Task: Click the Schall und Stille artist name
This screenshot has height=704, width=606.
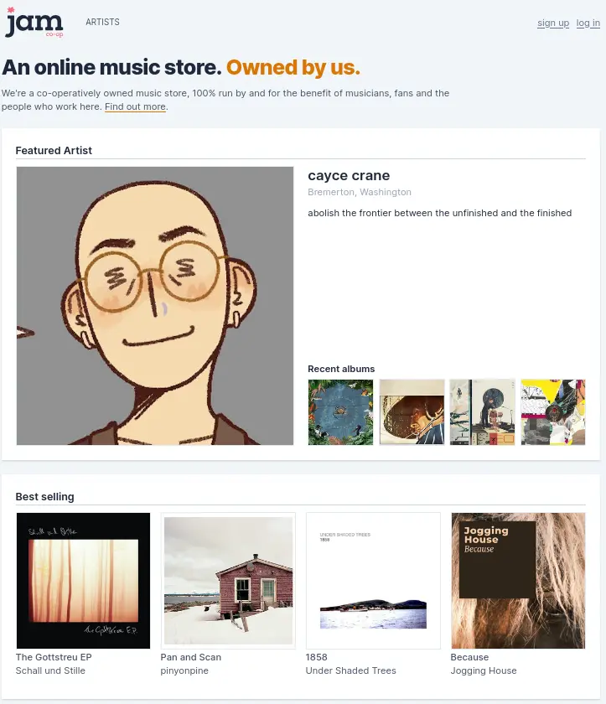Action: [49, 670]
